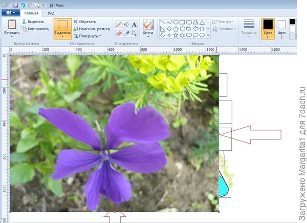Screen dimensions: 307x223
Task: Pick the five-point star shape
Action: (176, 35)
